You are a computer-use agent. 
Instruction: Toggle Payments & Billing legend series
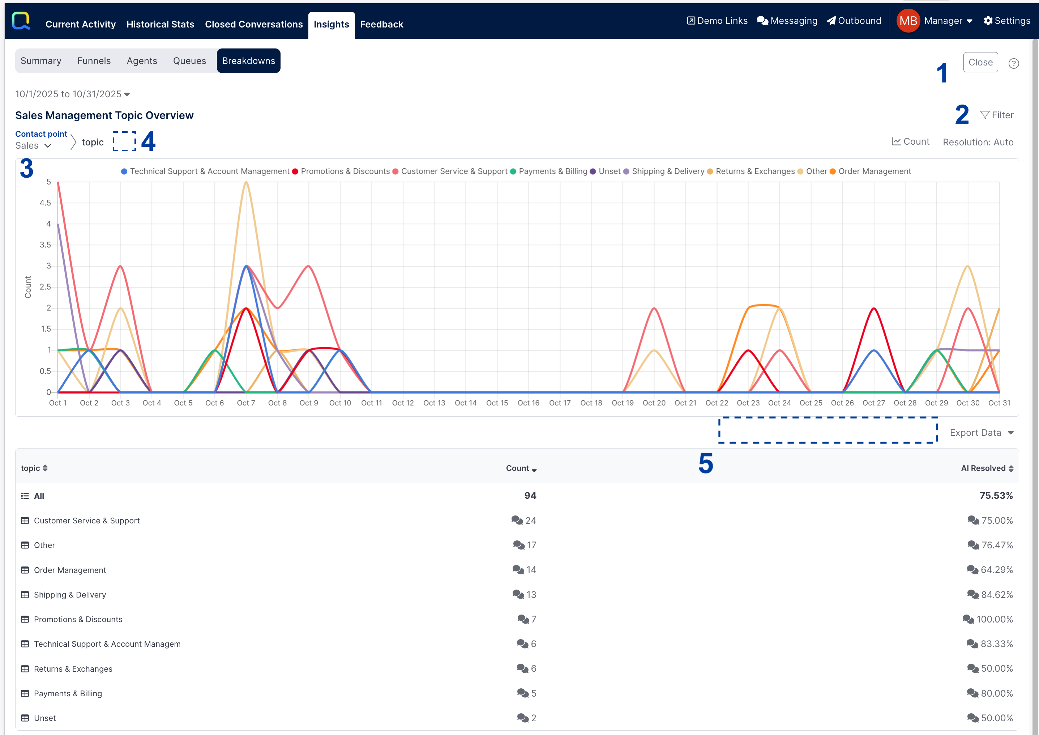pyautogui.click(x=552, y=171)
